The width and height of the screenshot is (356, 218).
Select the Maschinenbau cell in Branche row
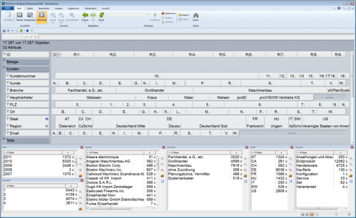[260, 90]
